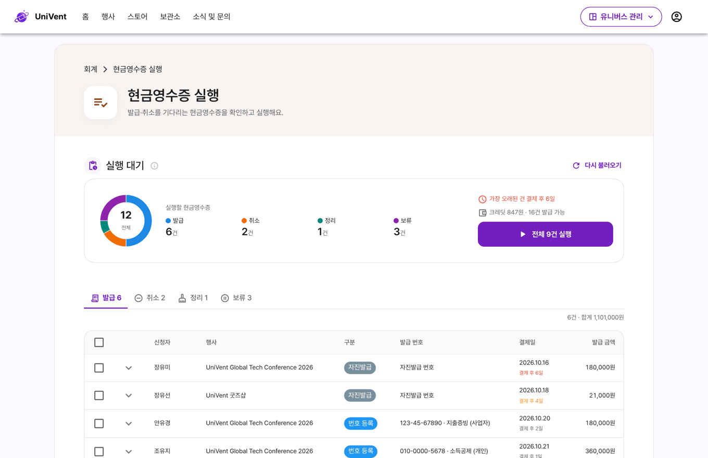This screenshot has height=458, width=708.
Task: Click the receipt icon on the 발급 6 tab
Action: [95, 298]
